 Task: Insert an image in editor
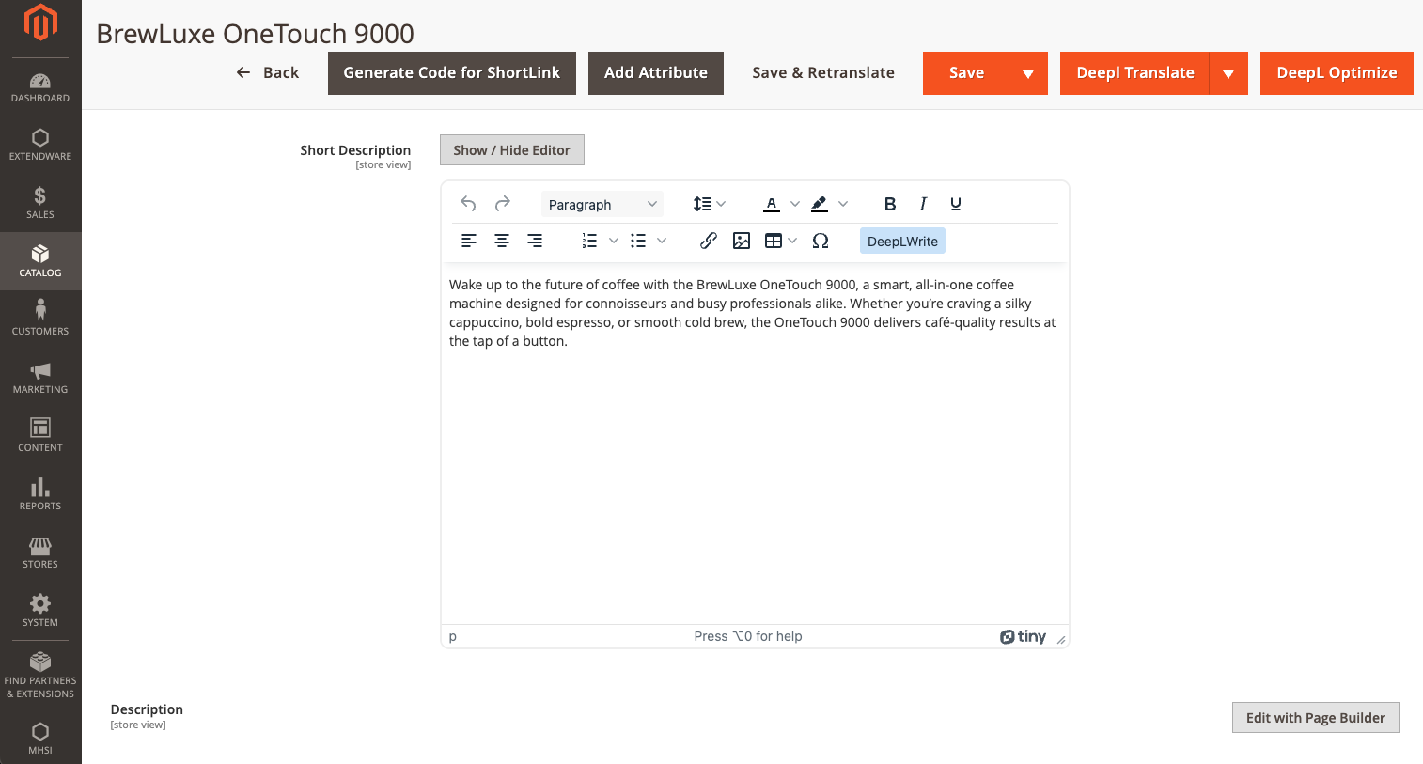pos(742,242)
